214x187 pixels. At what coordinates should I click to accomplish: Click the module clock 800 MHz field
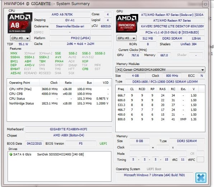point(172,76)
